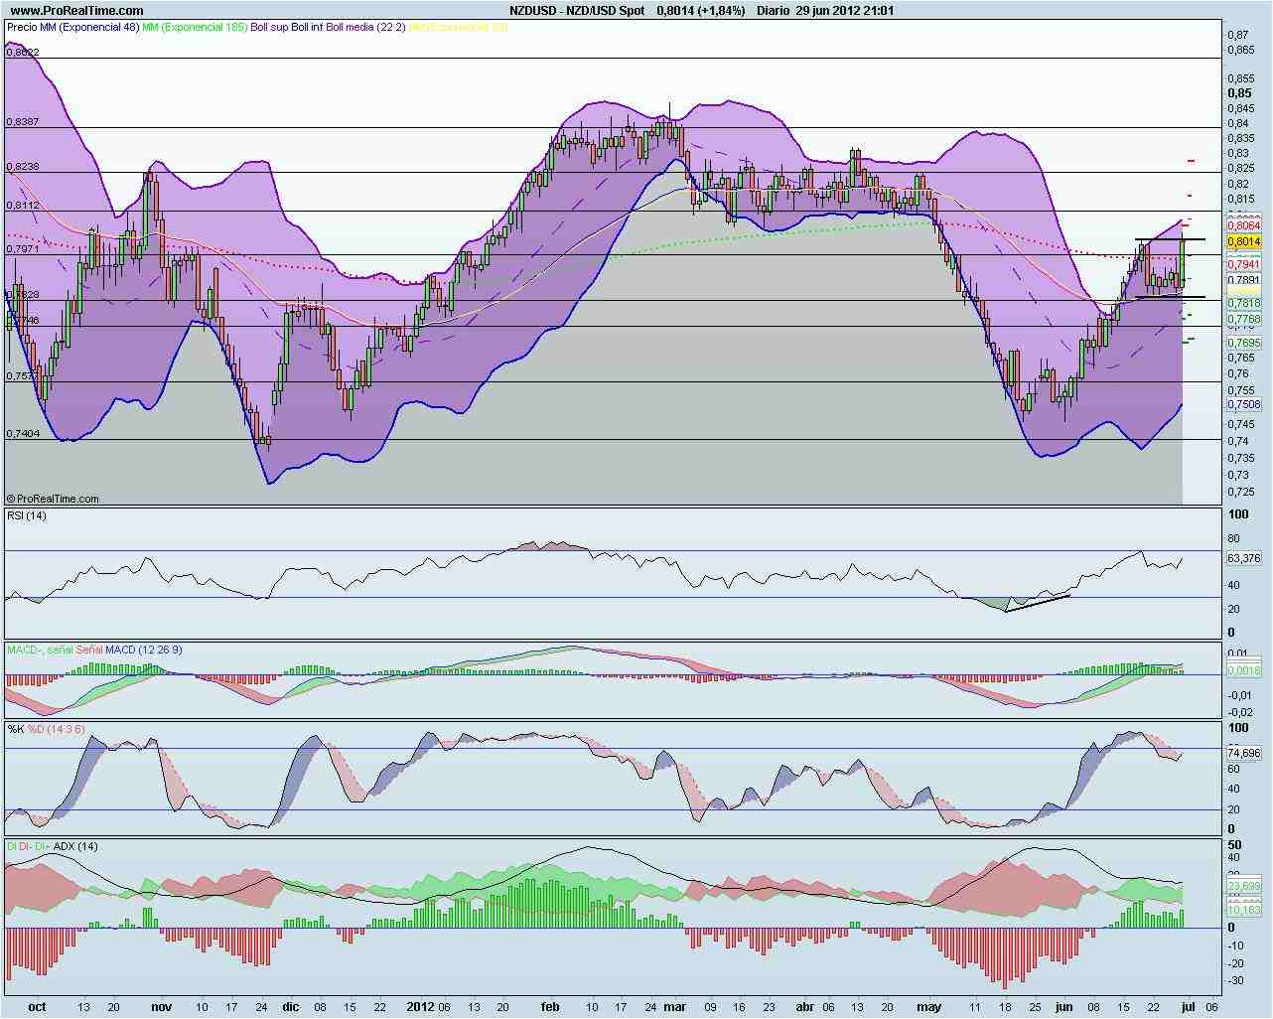Click the Precio MM (Exponencial 48) legend entry
The width and height of the screenshot is (1273, 1019).
tap(71, 31)
